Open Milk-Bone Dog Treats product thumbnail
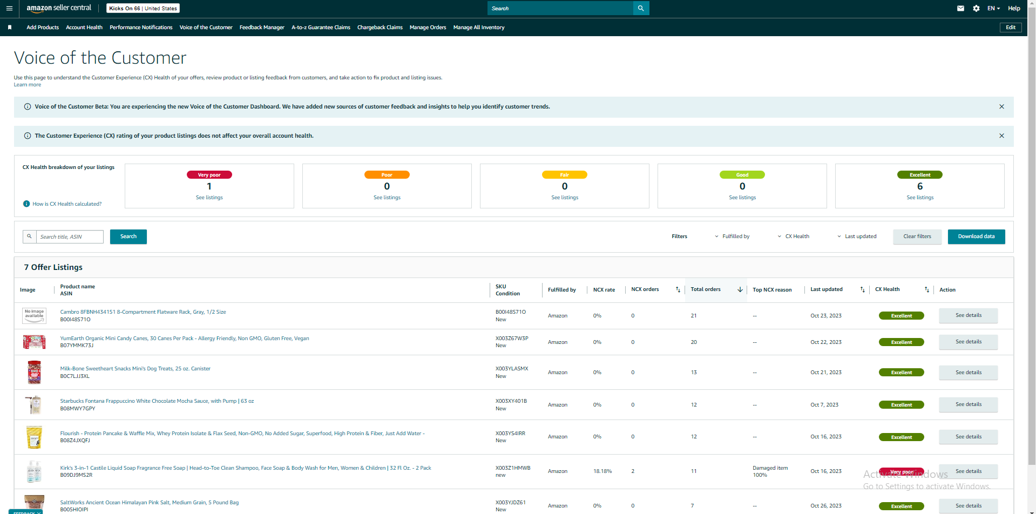This screenshot has height=514, width=1036. tap(34, 373)
